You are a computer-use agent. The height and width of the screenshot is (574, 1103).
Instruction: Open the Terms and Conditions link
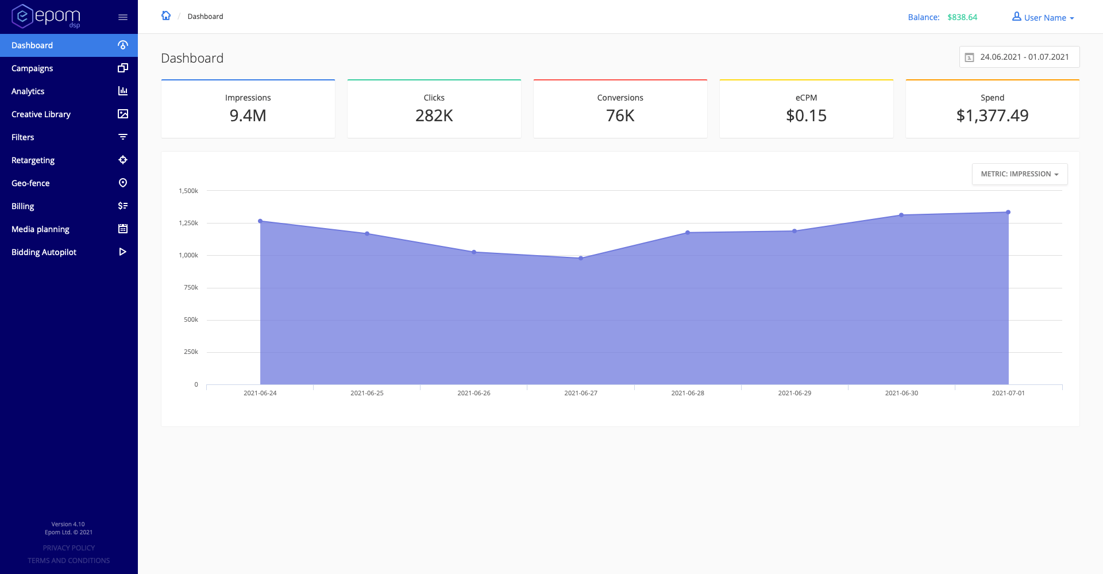(69, 561)
